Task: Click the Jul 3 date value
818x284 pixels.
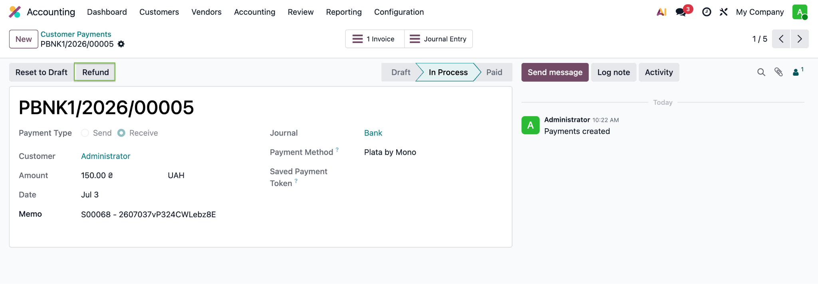Action: [90, 195]
